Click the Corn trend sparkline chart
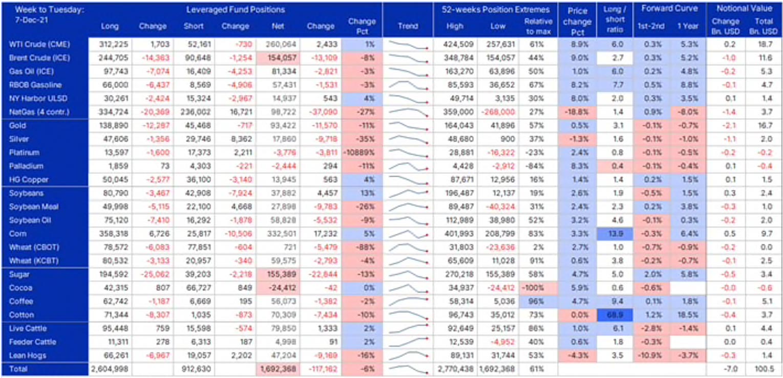 (408, 234)
